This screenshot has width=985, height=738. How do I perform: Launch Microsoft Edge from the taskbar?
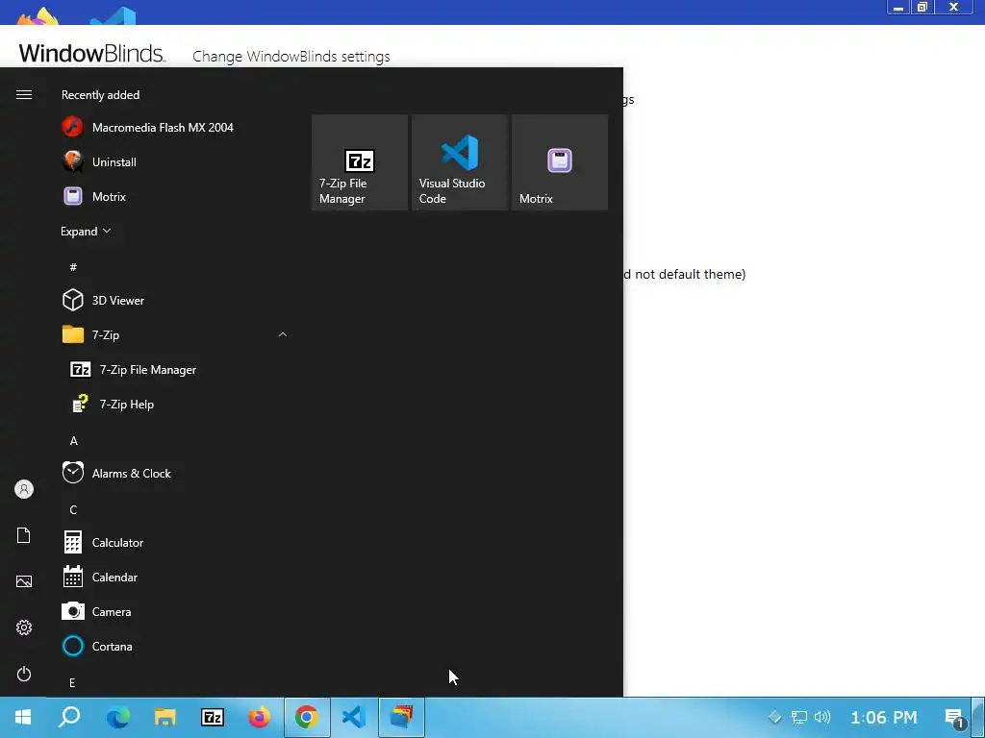pos(117,717)
